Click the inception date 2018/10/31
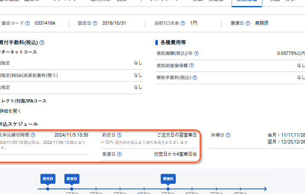The width and height of the screenshot is (305, 194). coord(114,23)
